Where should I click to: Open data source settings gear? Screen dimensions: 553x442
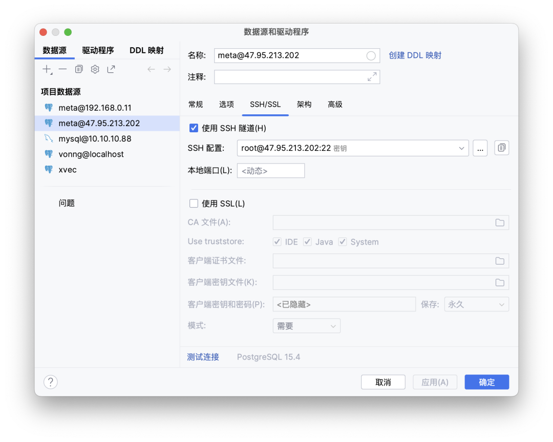coord(95,69)
